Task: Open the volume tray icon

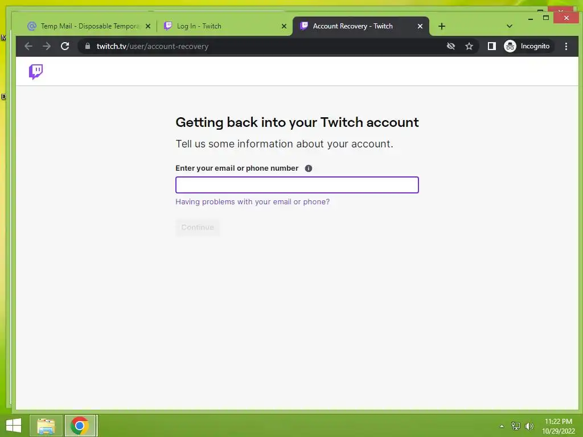Action: (529, 426)
